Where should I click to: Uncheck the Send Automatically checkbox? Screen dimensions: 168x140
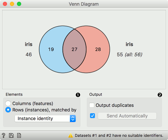coord(92,116)
